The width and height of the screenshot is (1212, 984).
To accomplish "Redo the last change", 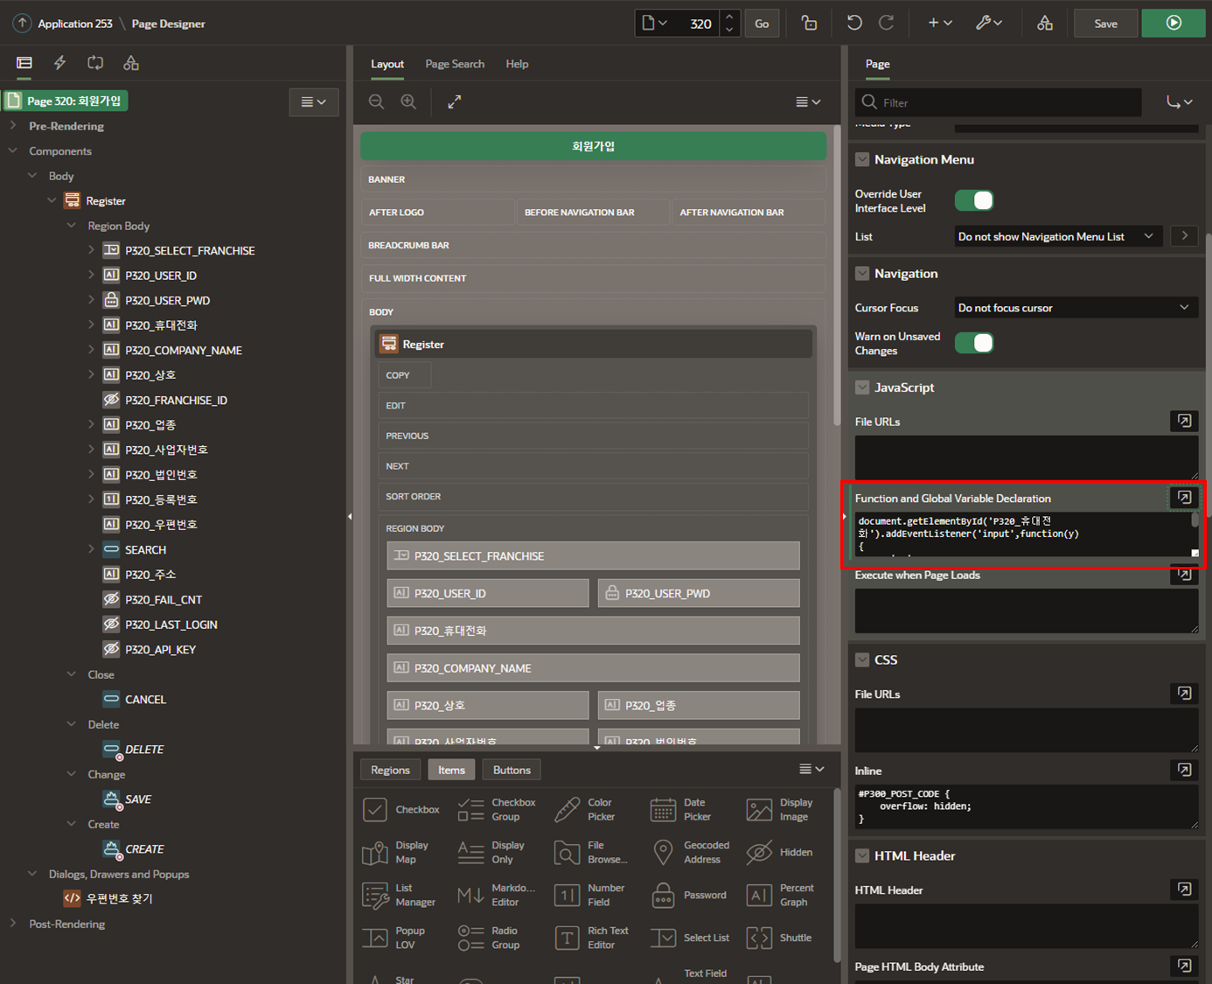I will pos(886,24).
